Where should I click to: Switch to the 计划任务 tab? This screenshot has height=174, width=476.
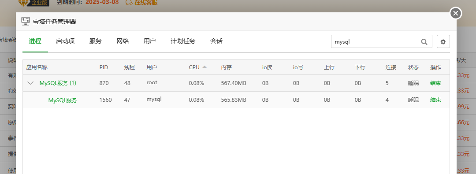click(183, 41)
